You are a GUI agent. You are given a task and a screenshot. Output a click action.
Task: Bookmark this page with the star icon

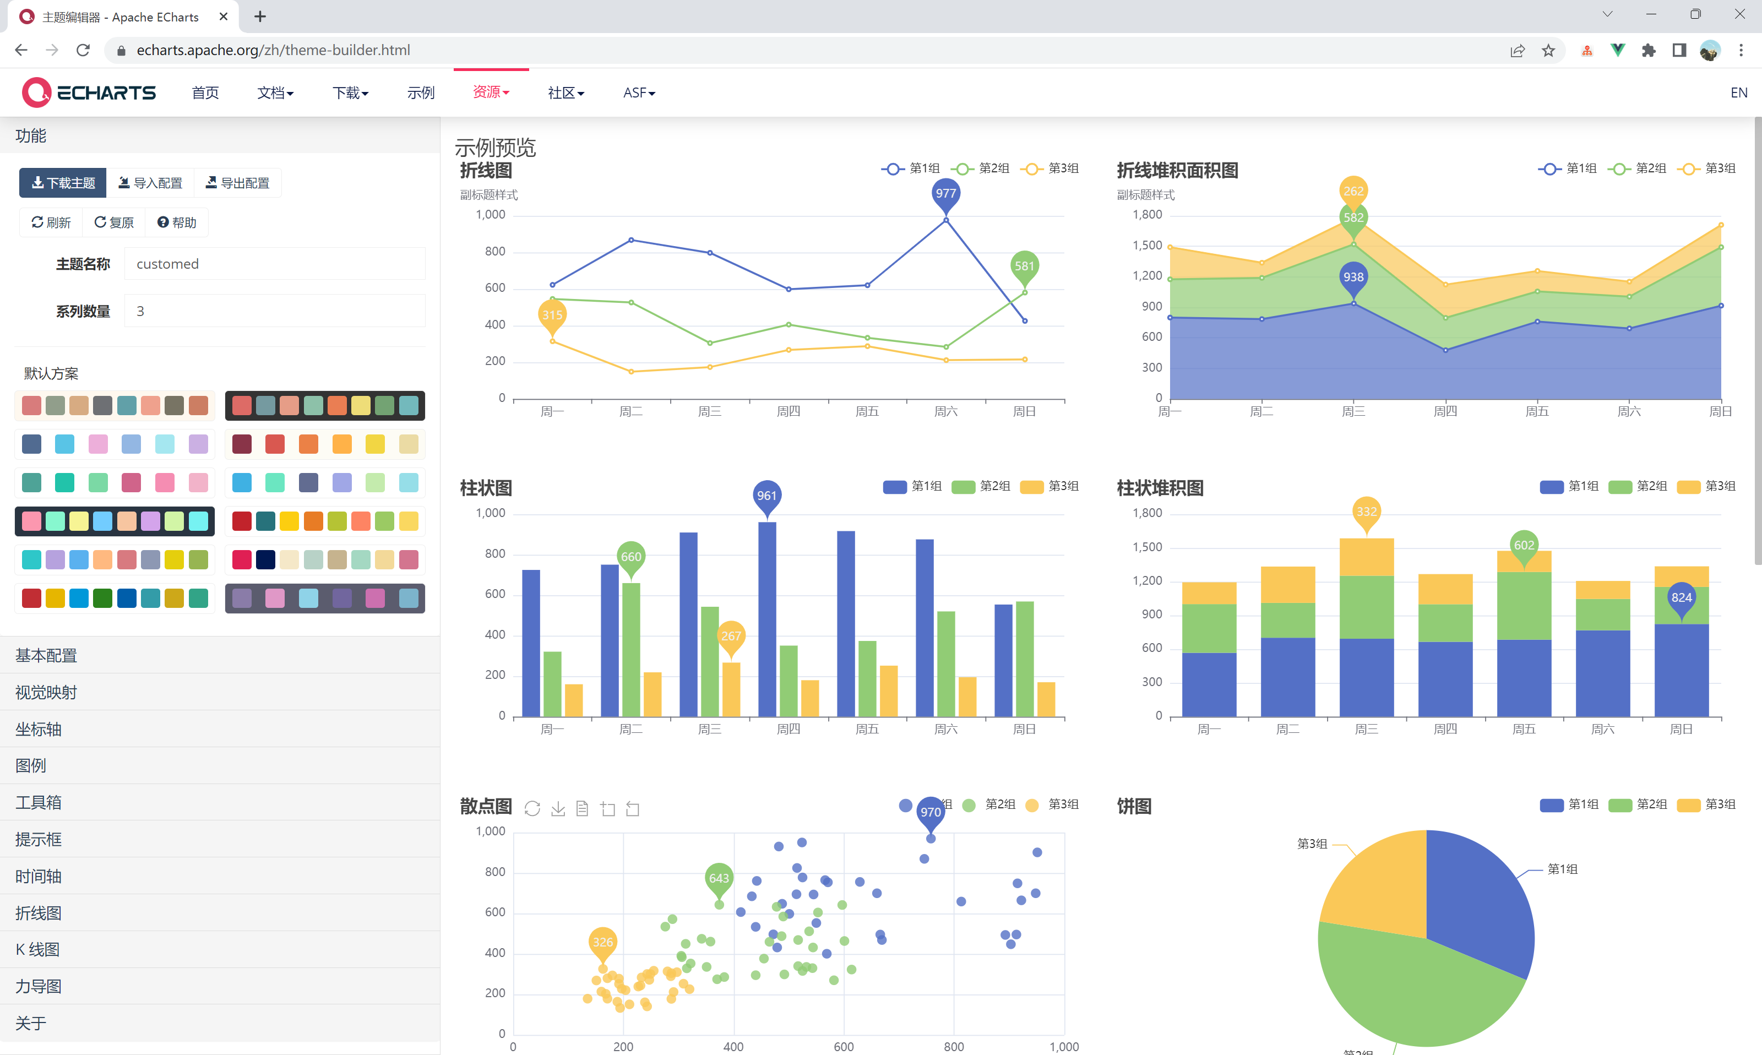tap(1548, 51)
